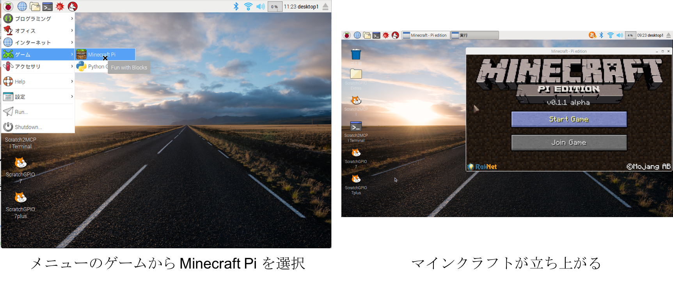Launch browser globe in the right panel
This screenshot has height=281, width=673.
pos(357,35)
